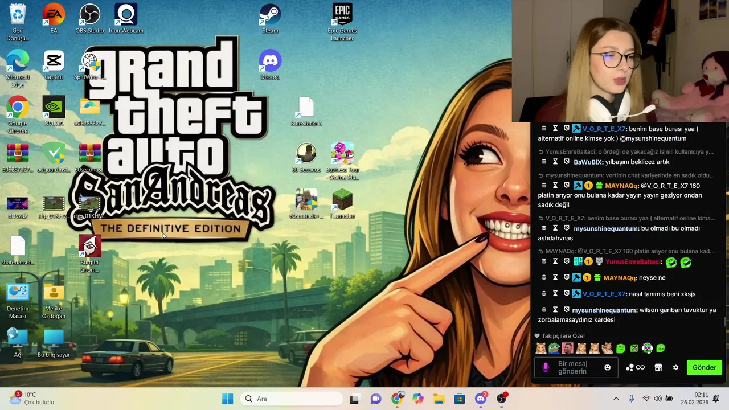Click the BaWuBiX username in chat
The image size is (729, 410).
pos(588,162)
